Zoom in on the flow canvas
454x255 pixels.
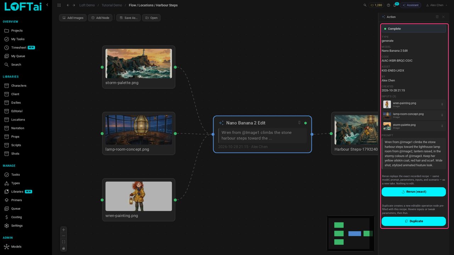click(63, 229)
